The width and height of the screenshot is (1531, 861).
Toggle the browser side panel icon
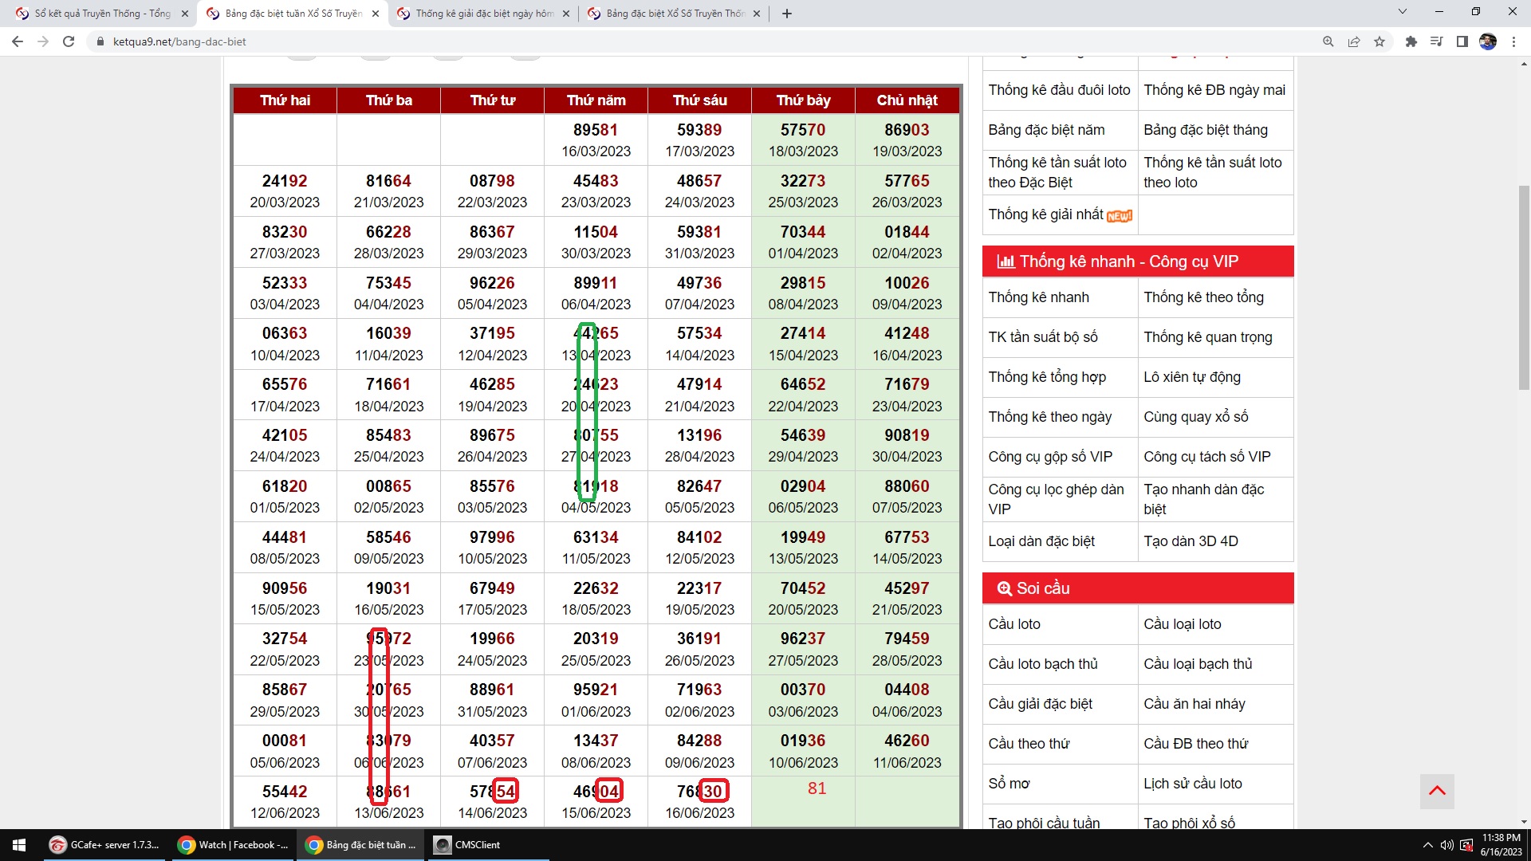point(1462,41)
